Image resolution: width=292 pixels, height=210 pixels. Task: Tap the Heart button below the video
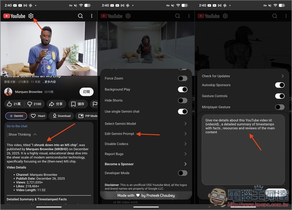38,116
